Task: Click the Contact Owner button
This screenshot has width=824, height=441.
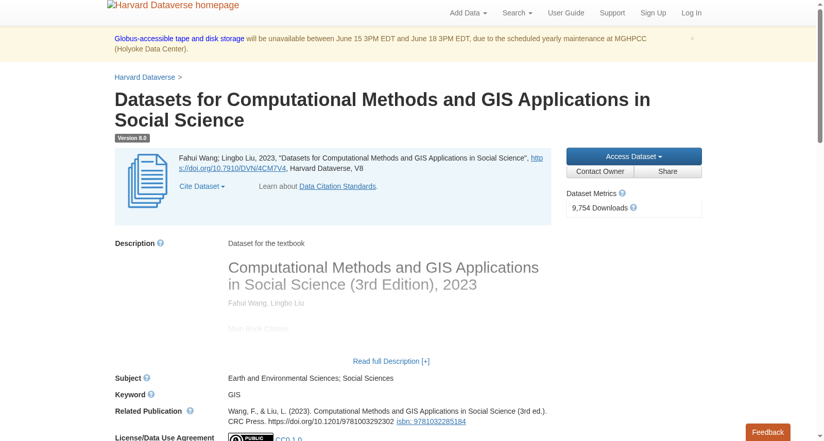Action: pyautogui.click(x=600, y=171)
